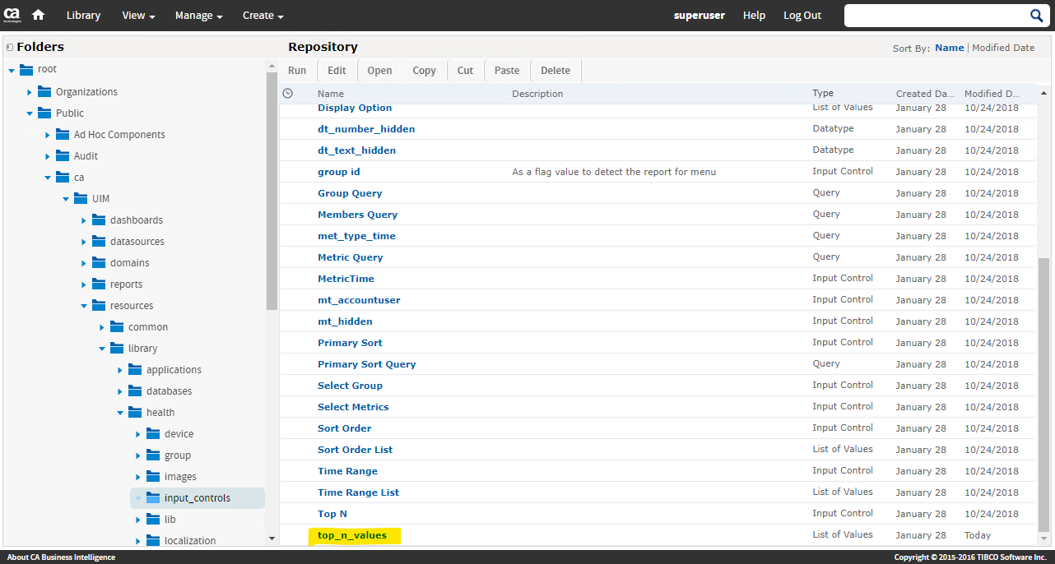Click the magnifier search icon
Screen dimensions: 1055x564
(x=1036, y=16)
